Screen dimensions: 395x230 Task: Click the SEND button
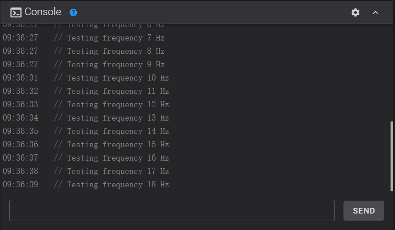[364, 210]
